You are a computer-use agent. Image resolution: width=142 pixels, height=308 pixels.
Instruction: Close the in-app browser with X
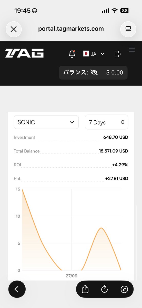(14, 29)
